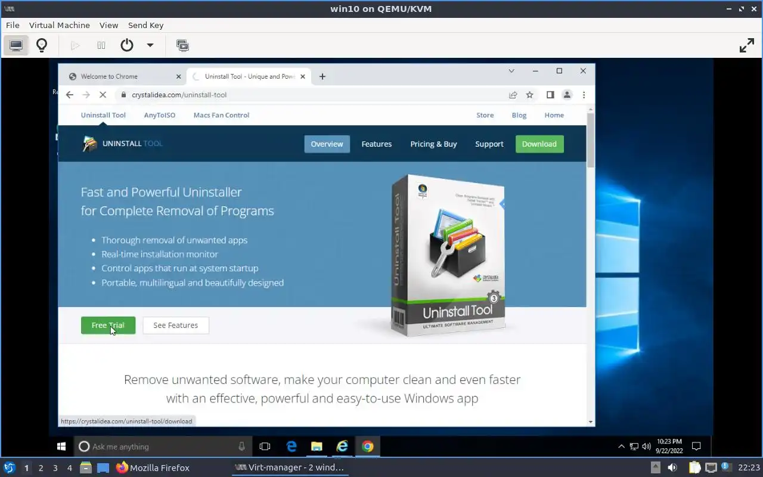This screenshot has height=477, width=763.
Task: Click the manage snapshots icon
Action: point(182,45)
